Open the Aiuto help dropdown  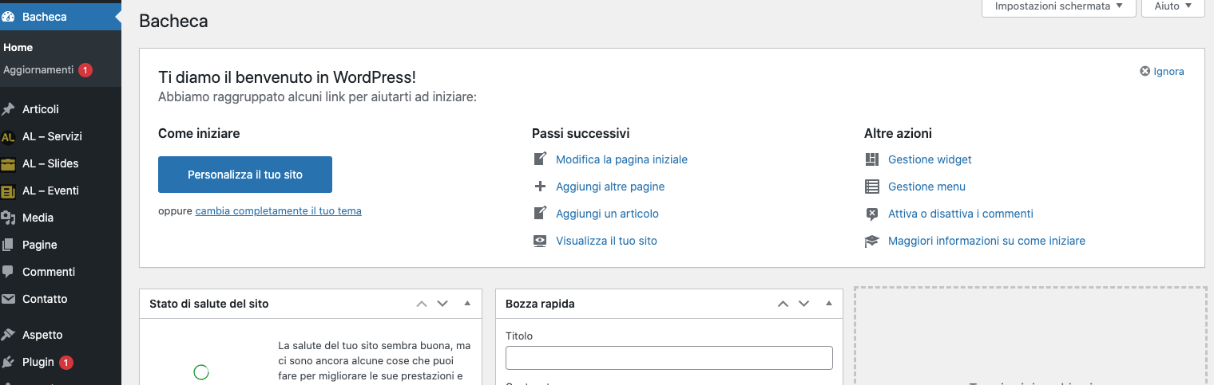(1173, 6)
